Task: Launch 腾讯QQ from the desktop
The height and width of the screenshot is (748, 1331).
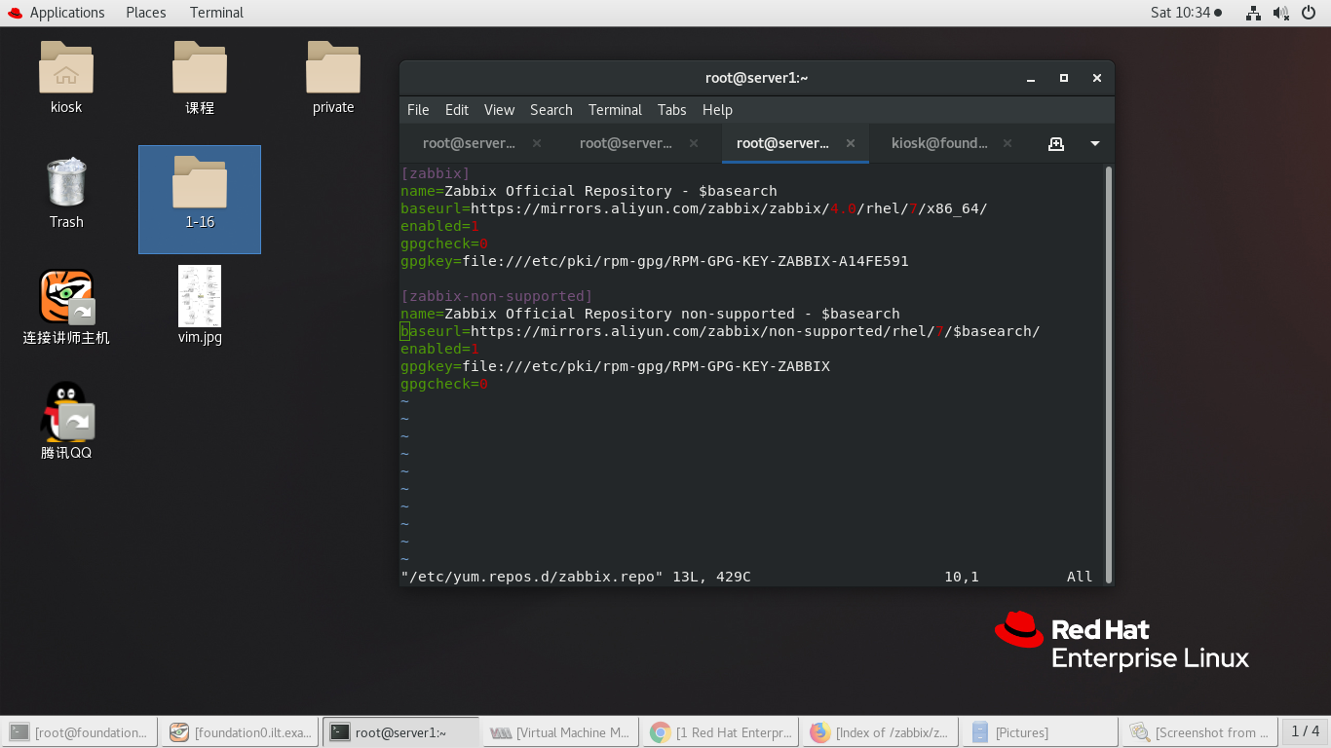Action: (x=66, y=410)
